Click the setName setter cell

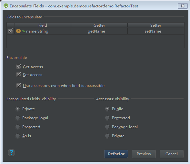pos(156,31)
